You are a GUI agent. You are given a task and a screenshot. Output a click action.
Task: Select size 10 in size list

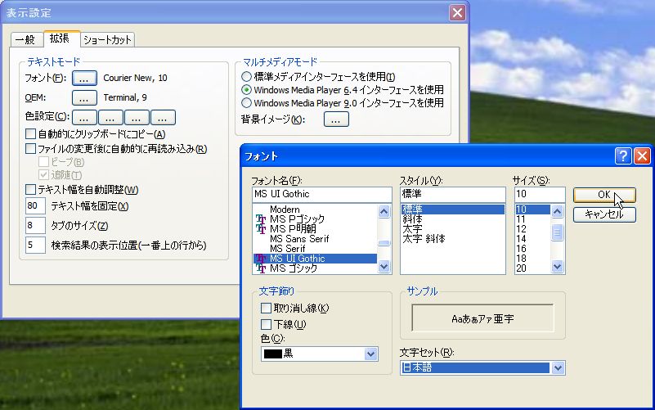pyautogui.click(x=533, y=210)
